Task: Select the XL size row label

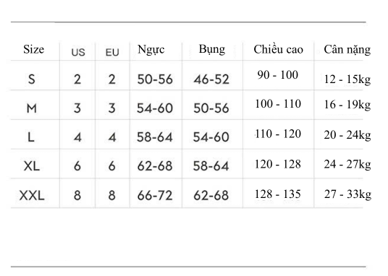Action: tap(32, 165)
